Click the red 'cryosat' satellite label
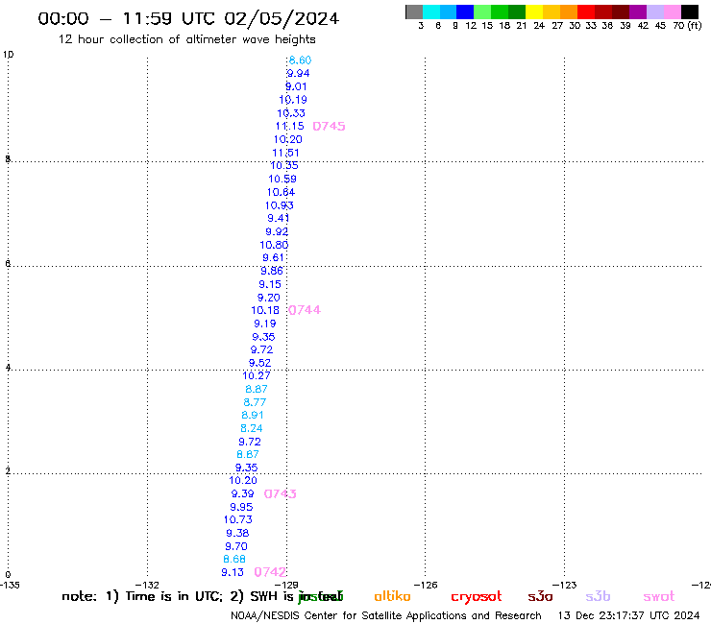711x624 pixels. pos(477,597)
